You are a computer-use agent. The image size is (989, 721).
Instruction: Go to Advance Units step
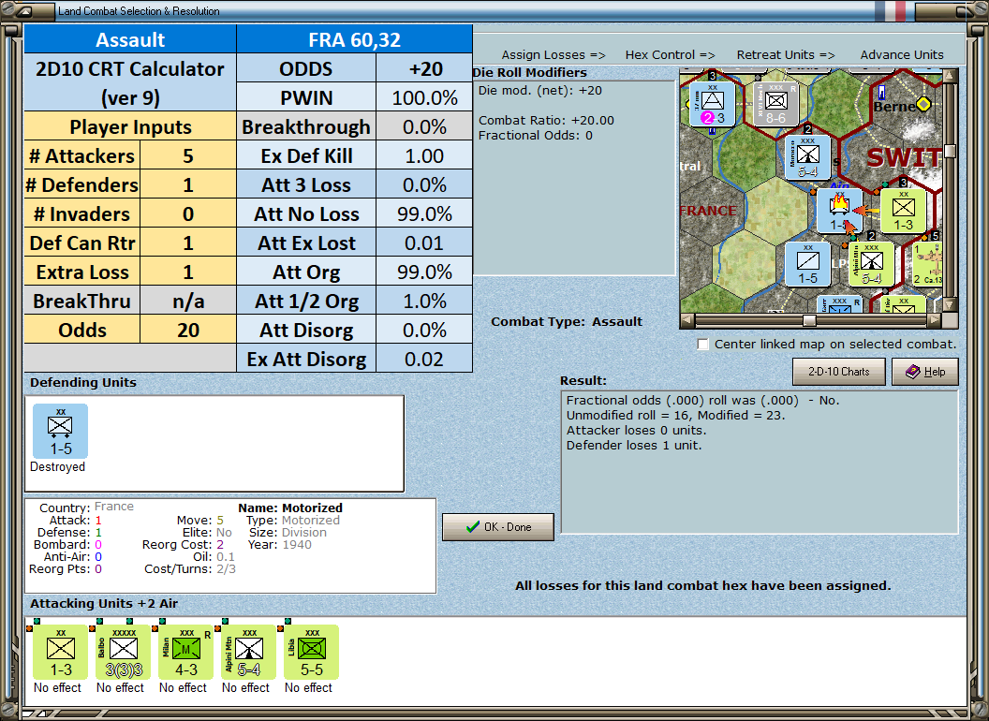[902, 55]
